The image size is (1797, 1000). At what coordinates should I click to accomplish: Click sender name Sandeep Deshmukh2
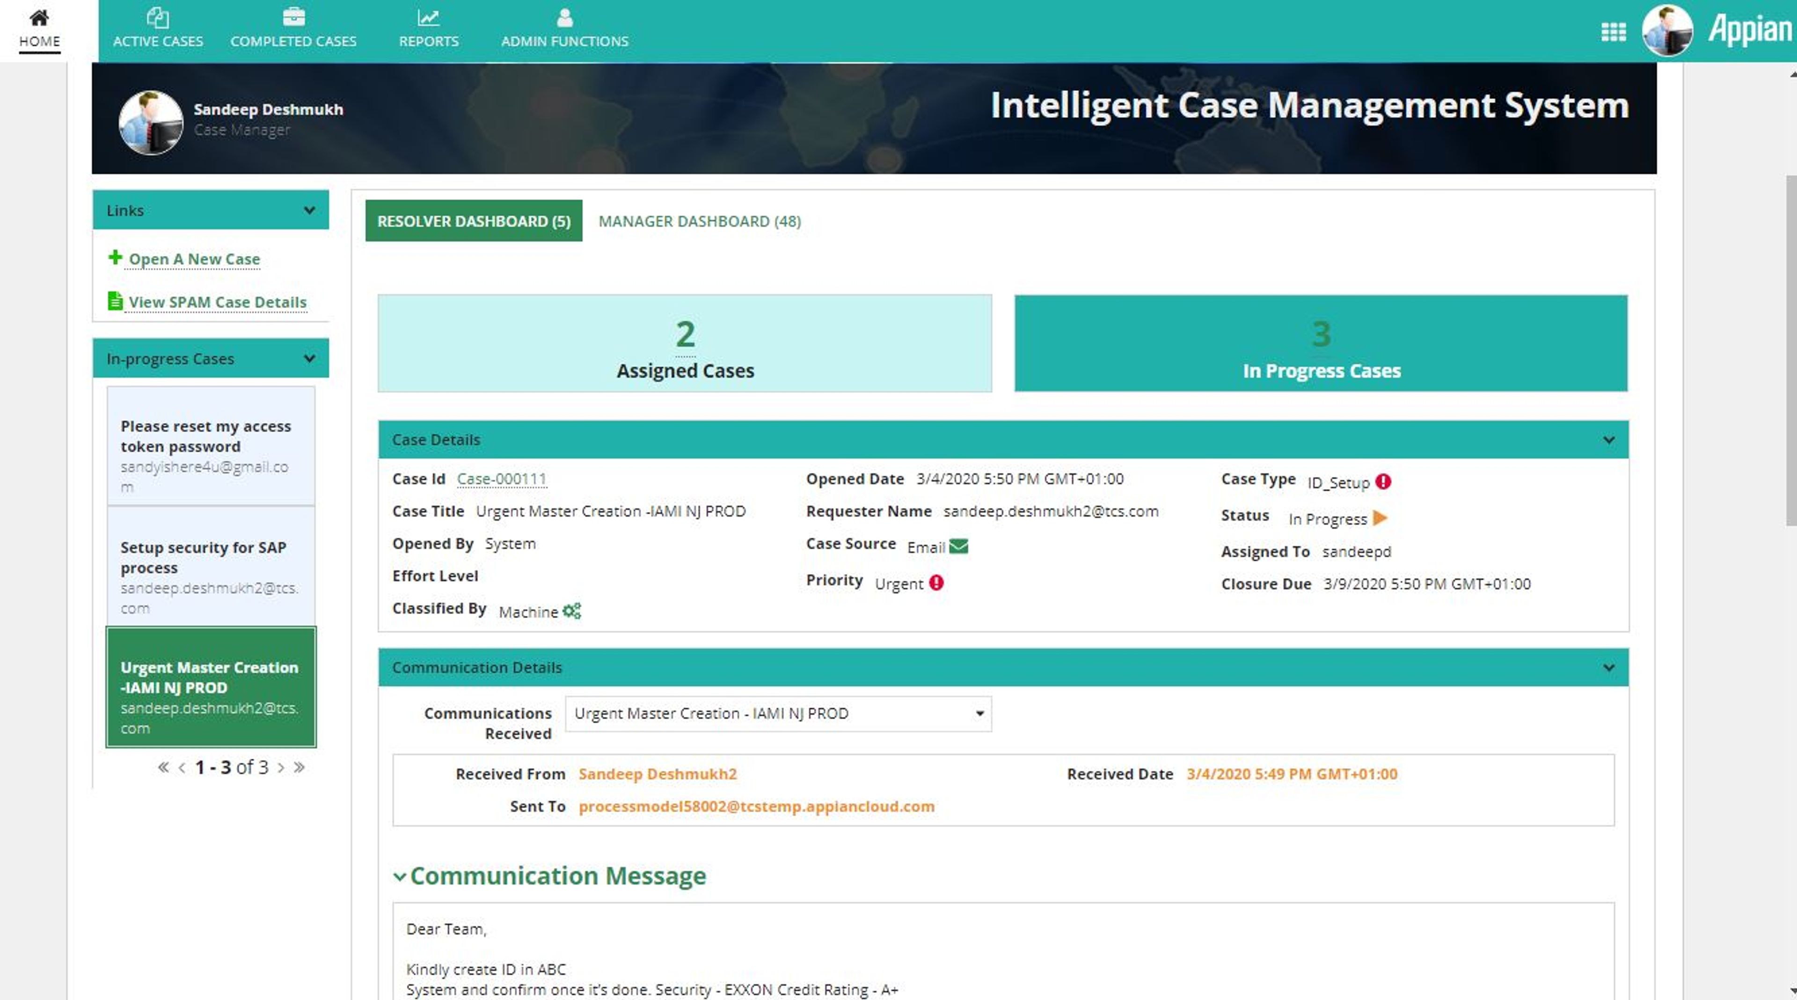point(657,774)
